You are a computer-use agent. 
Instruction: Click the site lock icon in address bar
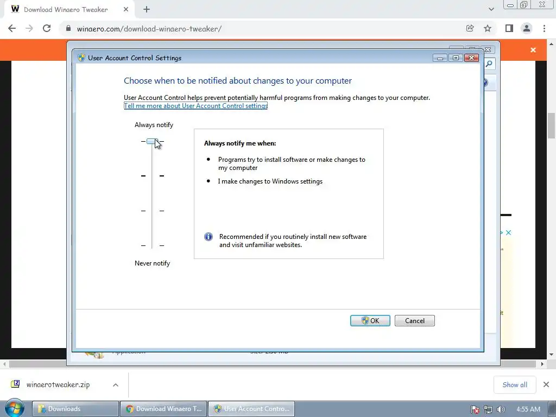point(68,28)
